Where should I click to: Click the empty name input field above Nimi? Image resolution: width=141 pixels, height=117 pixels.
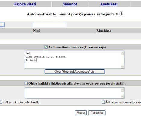click(49, 24)
